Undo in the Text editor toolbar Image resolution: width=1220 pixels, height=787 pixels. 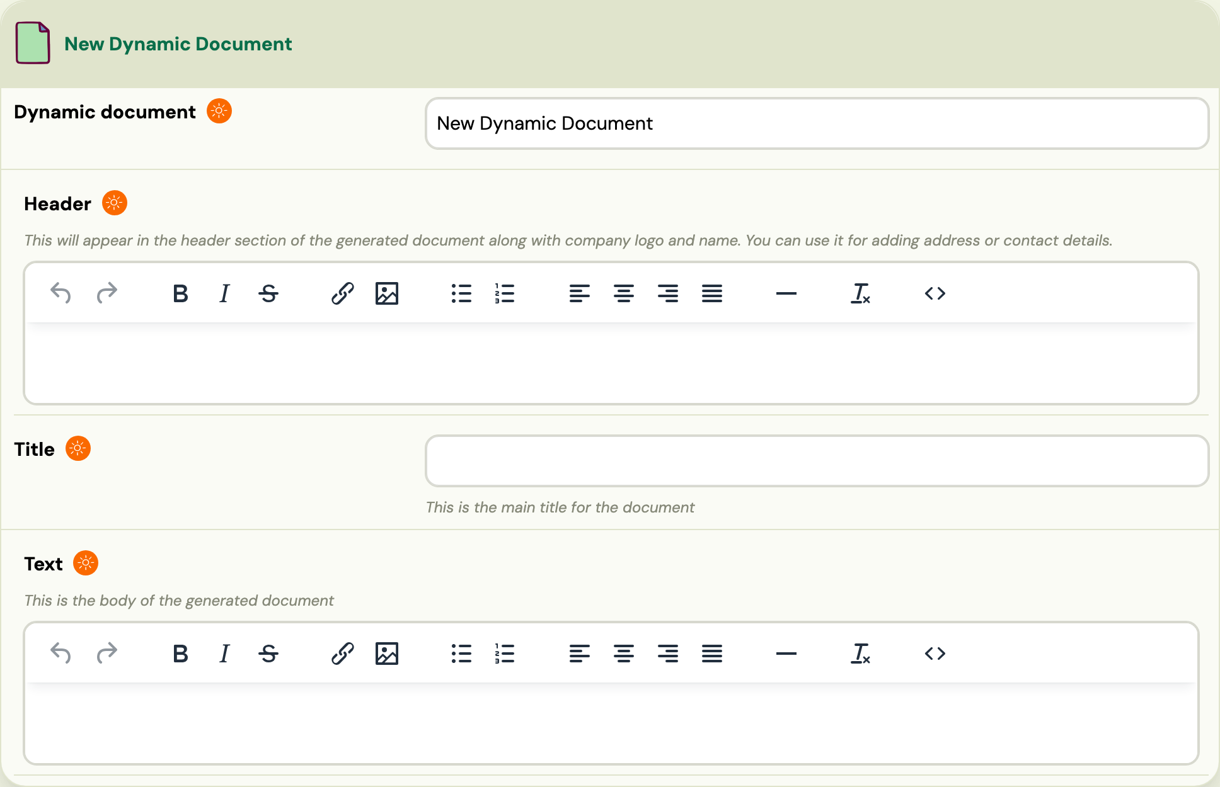60,654
